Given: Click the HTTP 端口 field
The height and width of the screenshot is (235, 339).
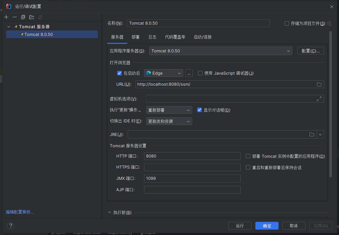Looking at the screenshot, I should coord(192,156).
